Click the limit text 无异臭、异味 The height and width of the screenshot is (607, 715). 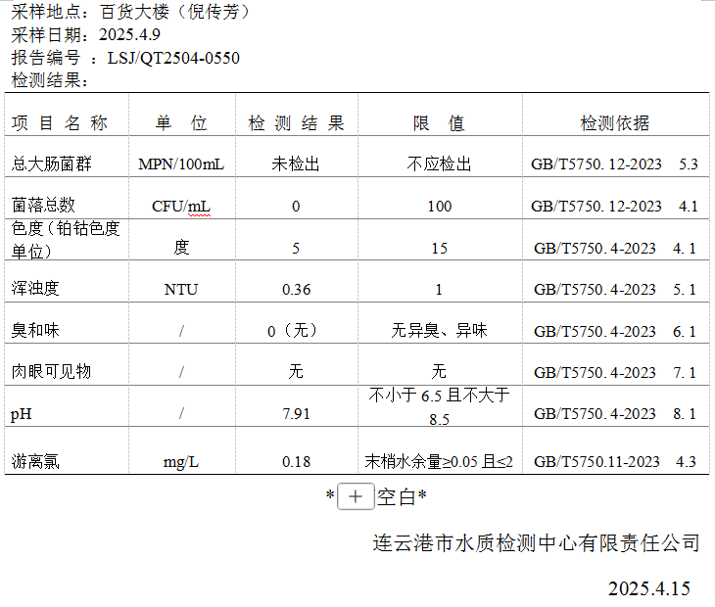(439, 331)
